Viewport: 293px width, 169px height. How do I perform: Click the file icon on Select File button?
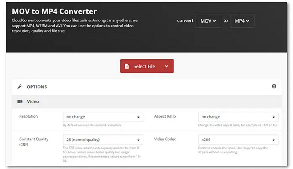tap(127, 66)
